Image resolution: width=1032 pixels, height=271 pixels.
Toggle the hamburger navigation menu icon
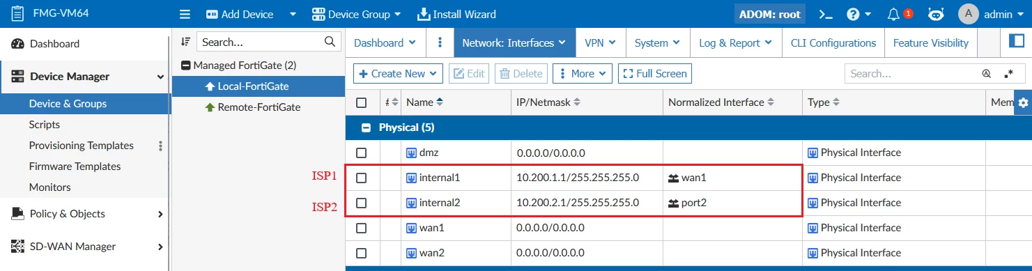click(185, 14)
